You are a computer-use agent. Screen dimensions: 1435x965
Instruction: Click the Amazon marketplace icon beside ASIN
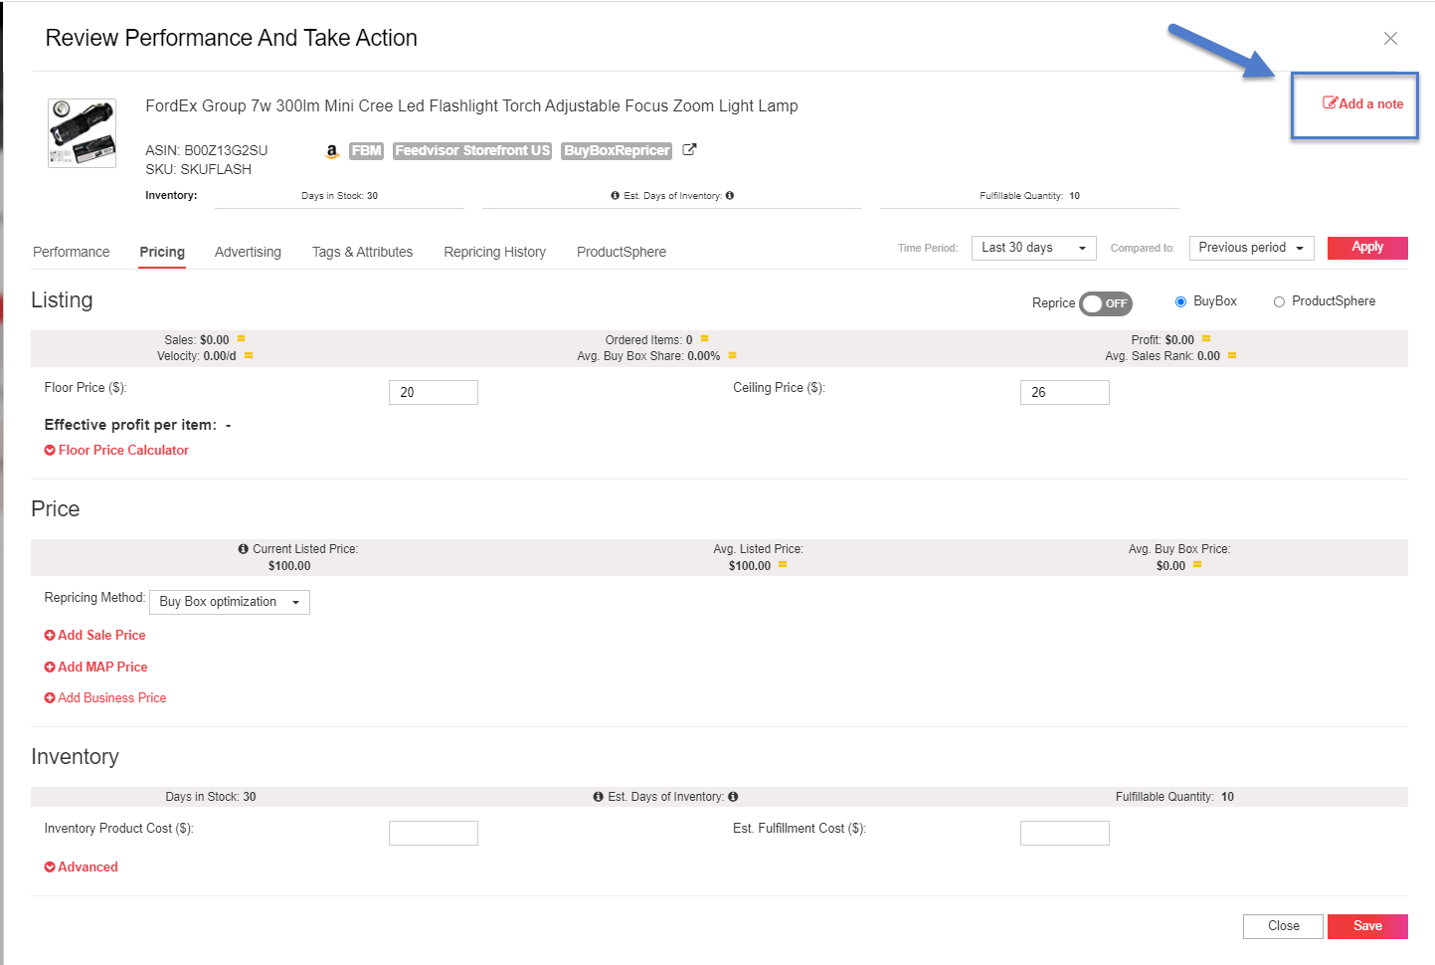tap(331, 151)
